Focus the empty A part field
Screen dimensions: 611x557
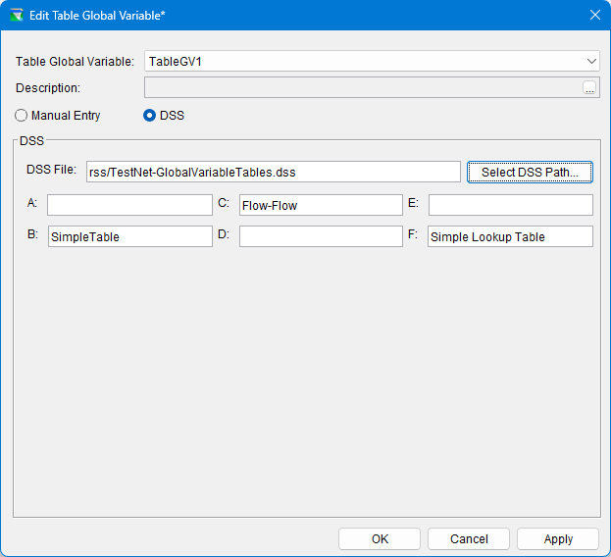(x=129, y=205)
